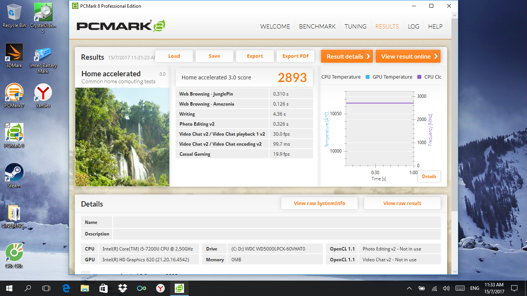527x296 pixels.
Task: Click the Description input field
Action: (277, 234)
